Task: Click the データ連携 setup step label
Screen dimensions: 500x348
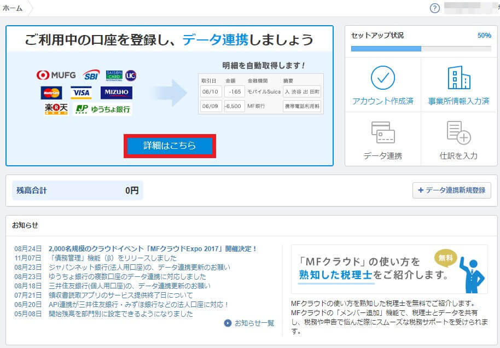Action: pos(382,156)
